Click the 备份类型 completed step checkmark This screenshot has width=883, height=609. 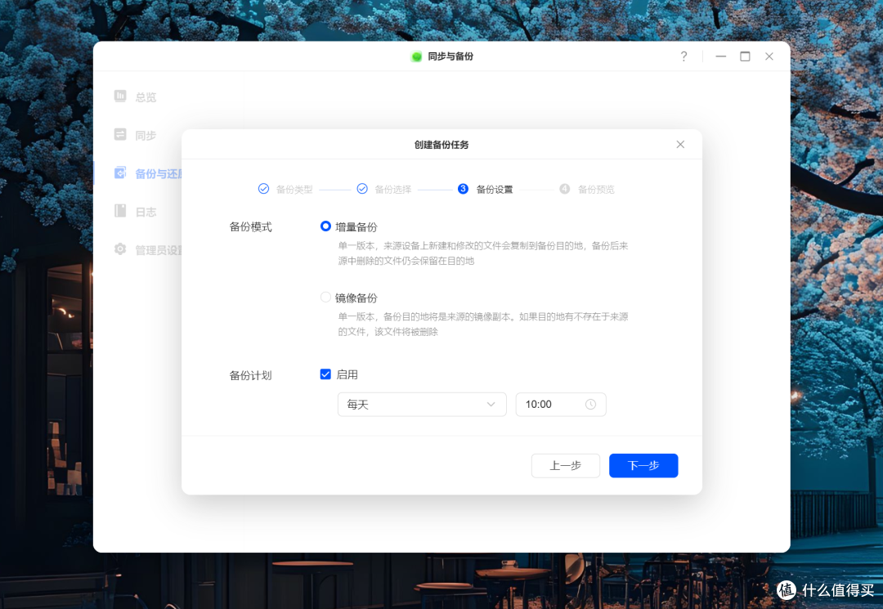263,189
